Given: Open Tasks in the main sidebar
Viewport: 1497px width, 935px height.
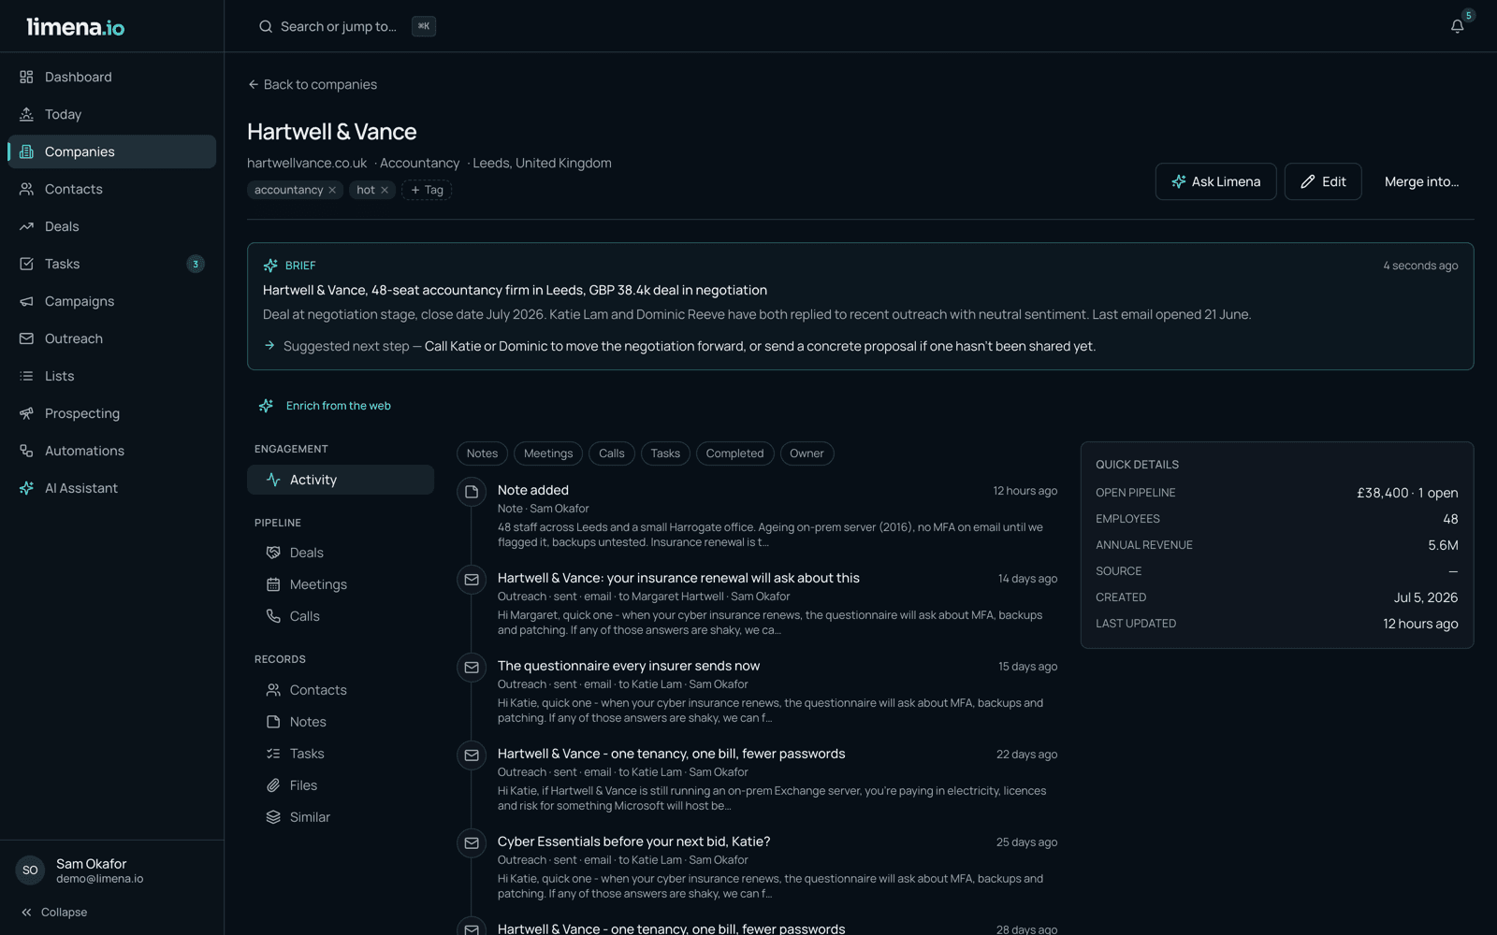Looking at the screenshot, I should point(112,264).
